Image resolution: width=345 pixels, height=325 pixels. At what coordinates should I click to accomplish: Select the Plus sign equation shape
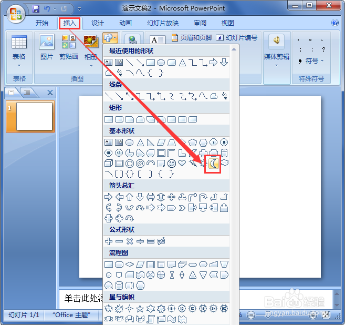click(109, 241)
